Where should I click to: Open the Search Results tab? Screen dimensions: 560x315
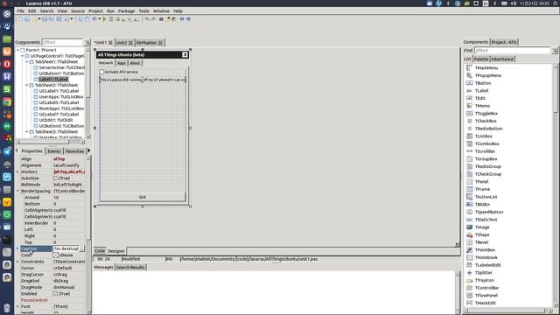point(130,268)
